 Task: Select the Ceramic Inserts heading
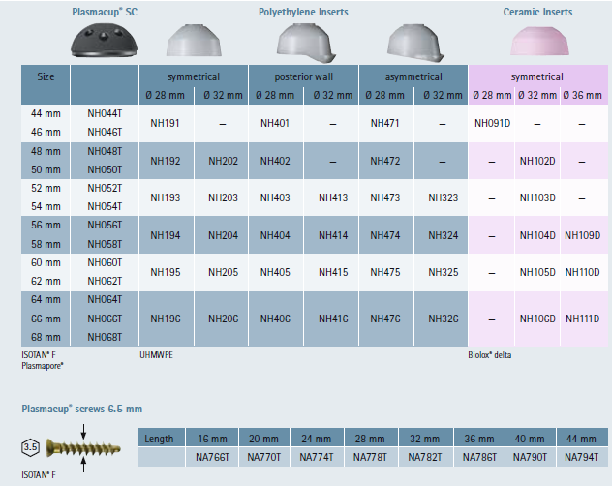tap(537, 12)
